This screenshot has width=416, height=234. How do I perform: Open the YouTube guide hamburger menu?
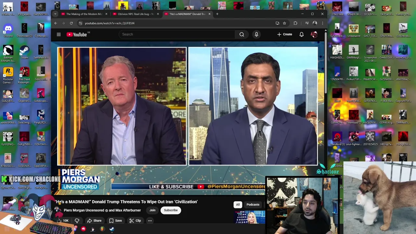[59, 34]
